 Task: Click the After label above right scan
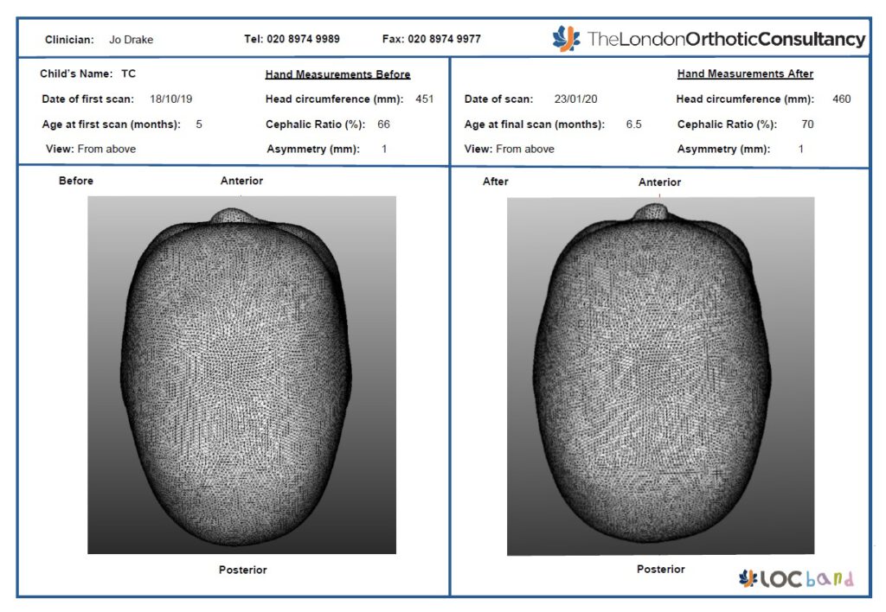pos(495,182)
